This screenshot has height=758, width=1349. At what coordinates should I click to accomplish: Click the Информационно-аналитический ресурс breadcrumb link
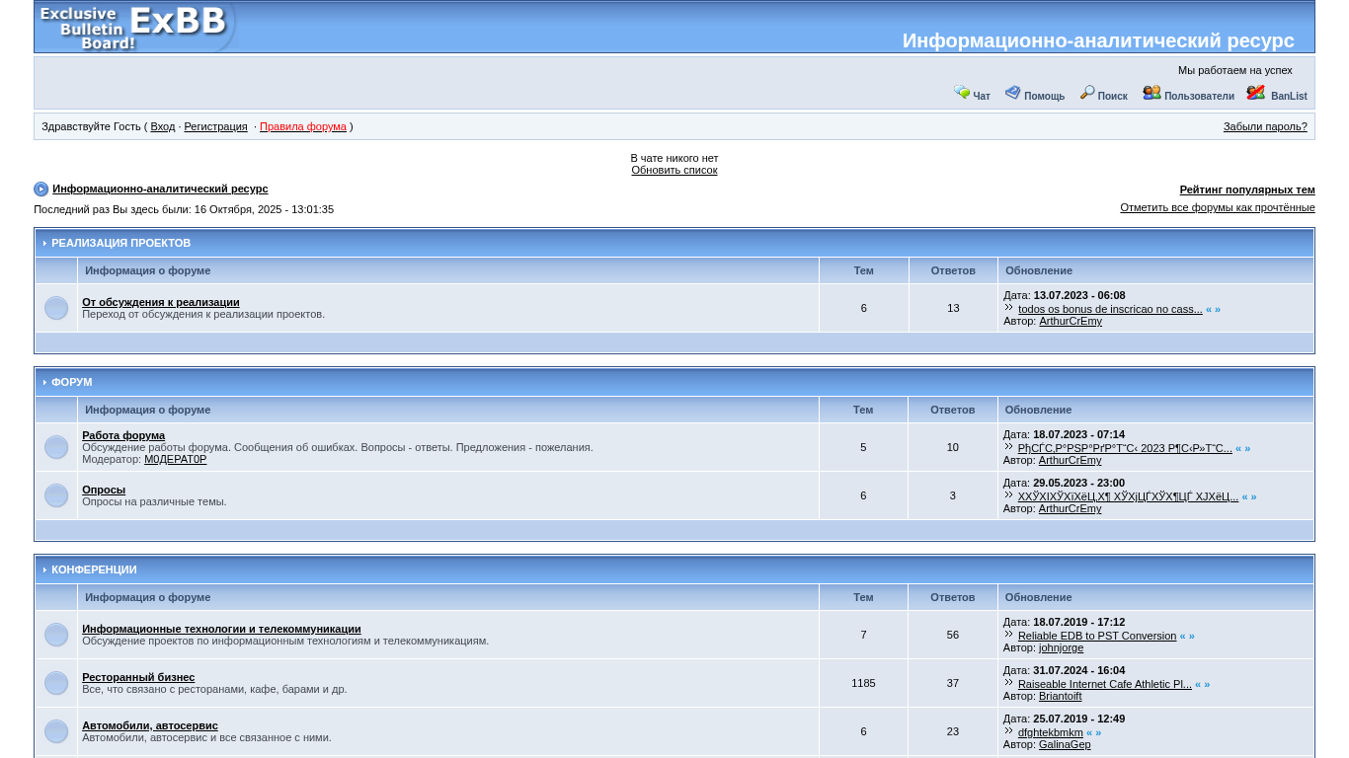click(160, 189)
